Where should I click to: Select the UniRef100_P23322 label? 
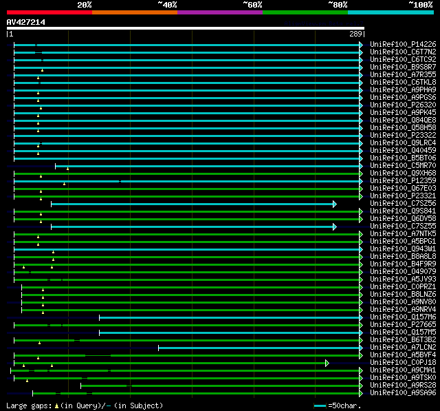pyautogui.click(x=403, y=136)
